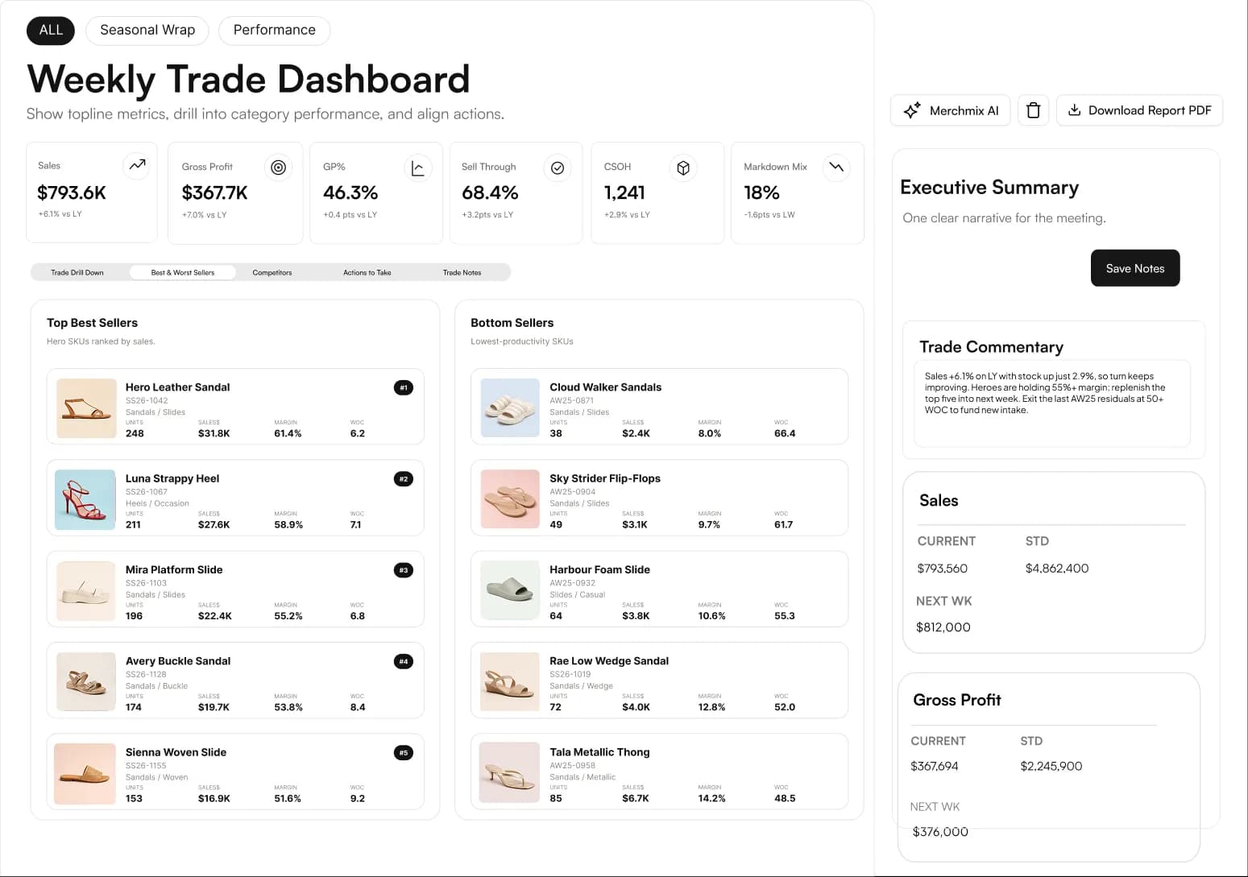This screenshot has height=877, width=1248.
Task: Click Gross Profit STD value $2,245,900
Action: 1051,767
